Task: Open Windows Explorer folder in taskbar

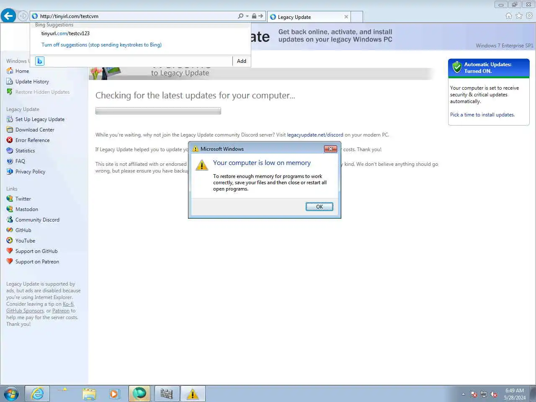Action: 89,394
